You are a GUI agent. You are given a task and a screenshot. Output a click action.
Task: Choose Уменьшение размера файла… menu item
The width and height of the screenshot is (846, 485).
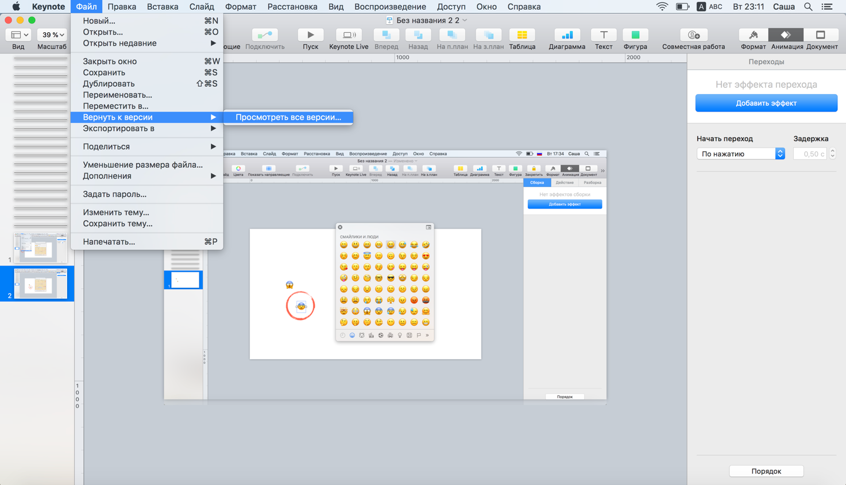[147, 165]
